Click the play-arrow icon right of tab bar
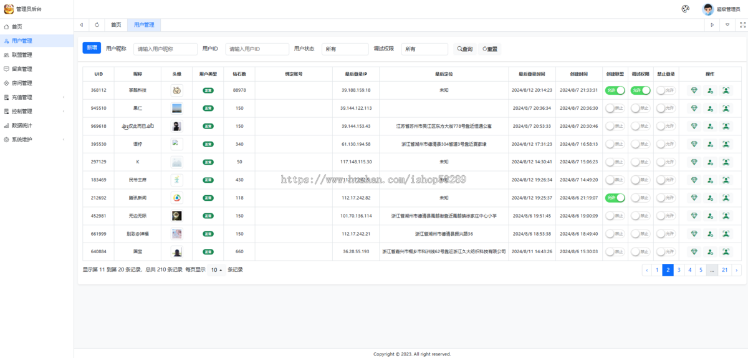The width and height of the screenshot is (748, 358). point(712,25)
